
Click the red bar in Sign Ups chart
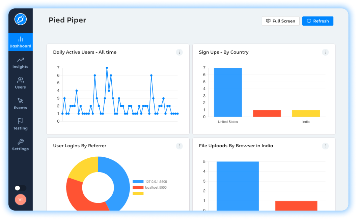pos(267,113)
